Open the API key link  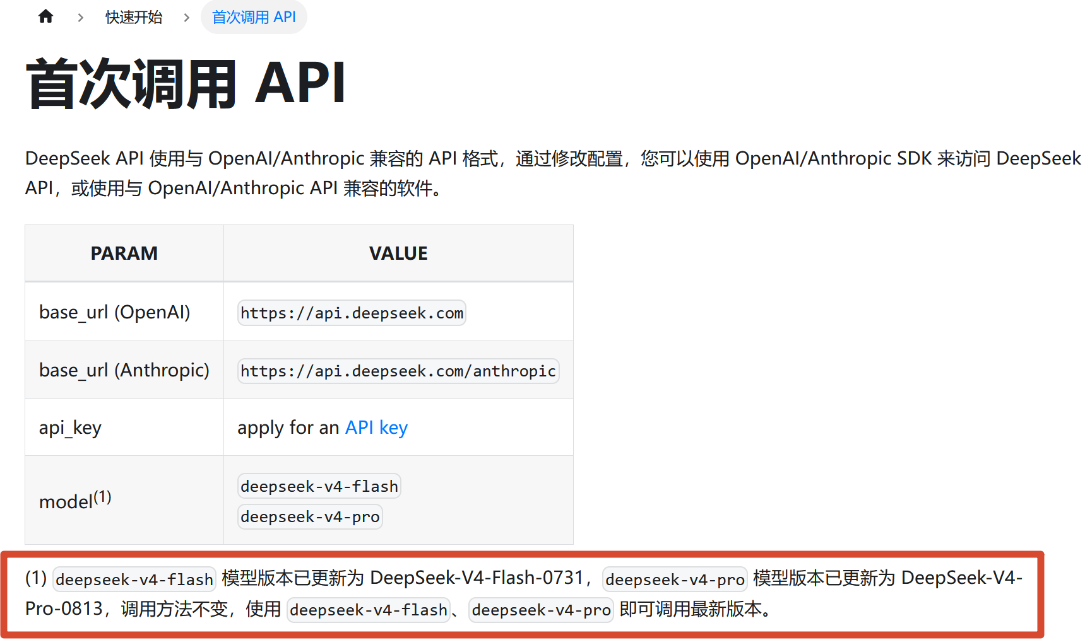[376, 428]
